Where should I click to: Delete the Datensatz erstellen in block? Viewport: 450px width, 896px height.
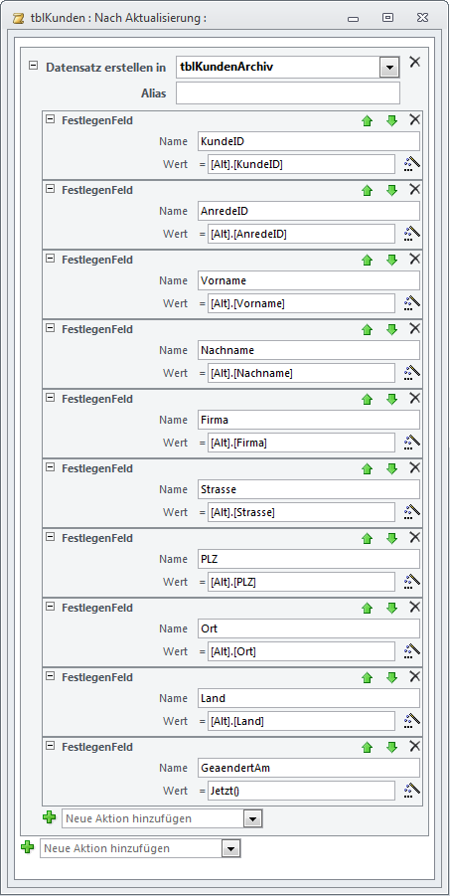click(414, 62)
